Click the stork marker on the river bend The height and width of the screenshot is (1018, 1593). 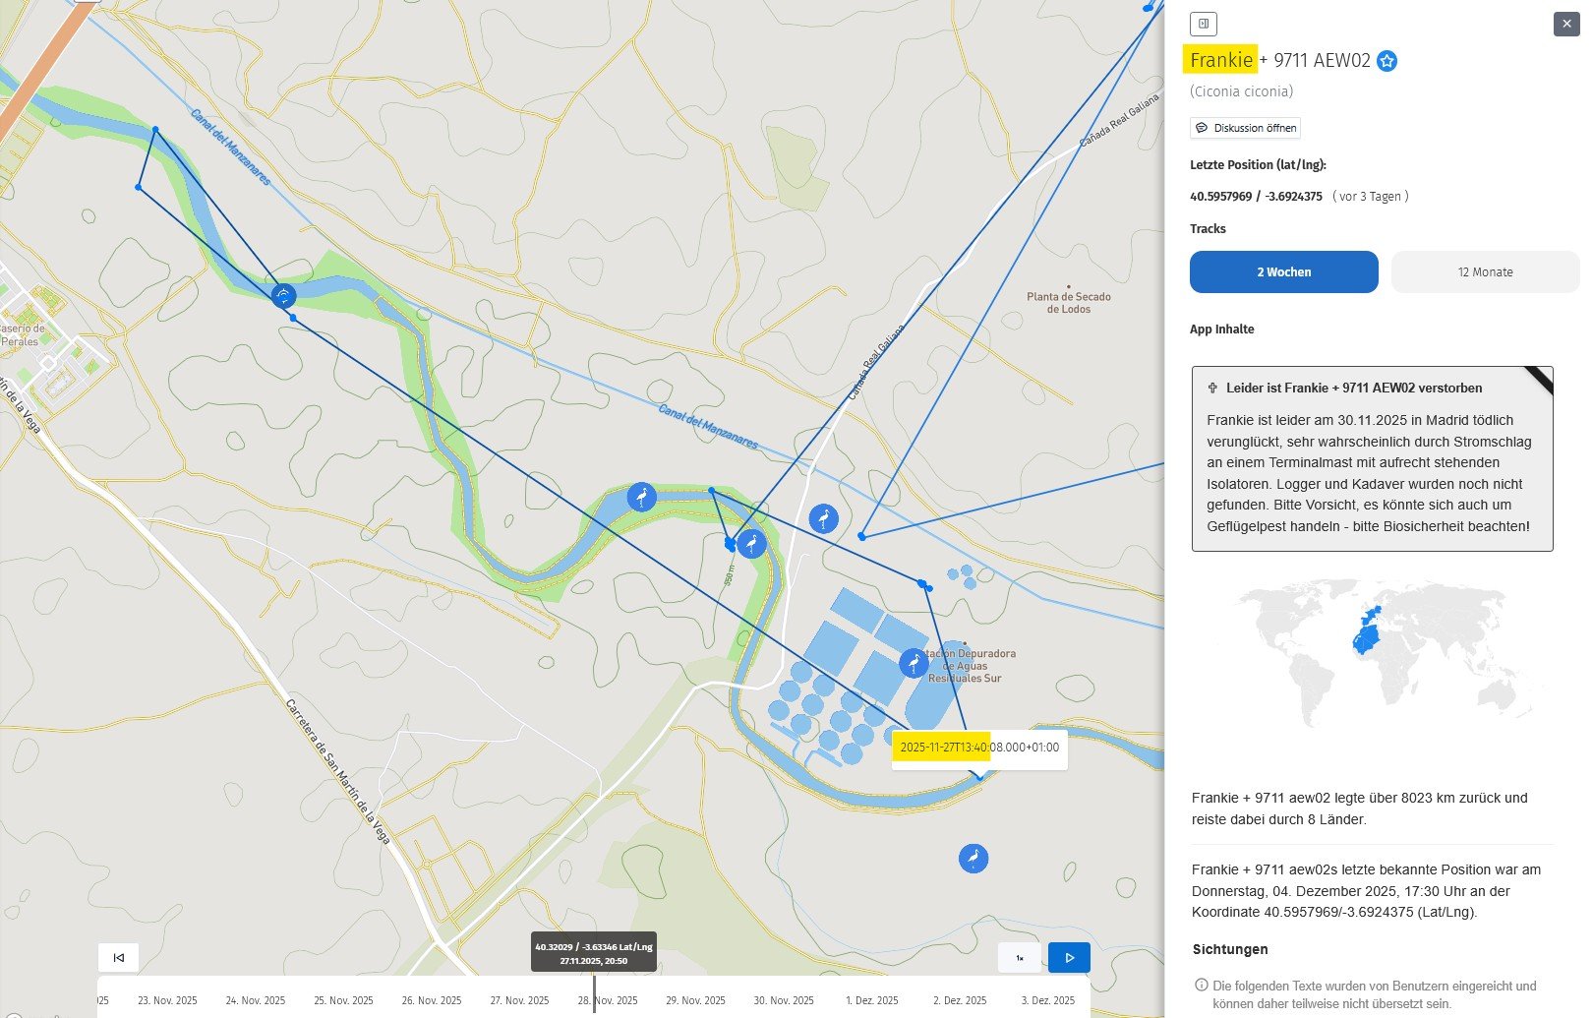click(x=641, y=498)
